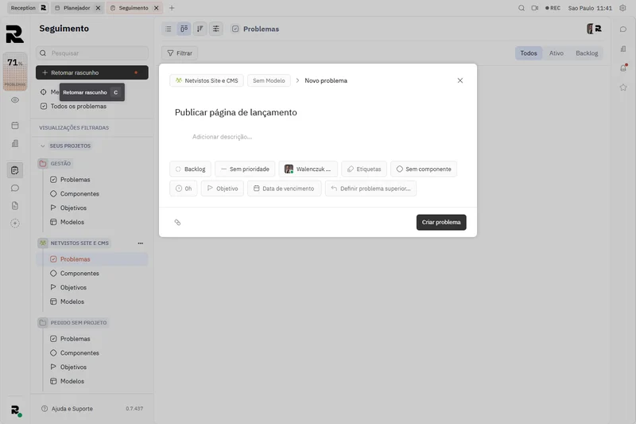636x424 pixels.
Task: Open a new tab with plus button
Action: tap(172, 8)
